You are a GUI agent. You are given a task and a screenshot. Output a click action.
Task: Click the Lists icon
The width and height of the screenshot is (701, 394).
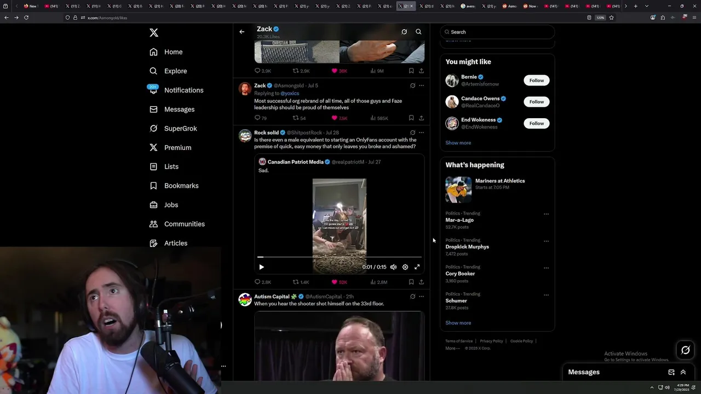[x=153, y=166]
